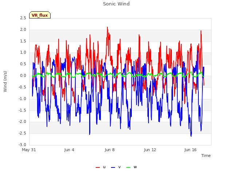Toggle the v series legend entry

[116, 167]
